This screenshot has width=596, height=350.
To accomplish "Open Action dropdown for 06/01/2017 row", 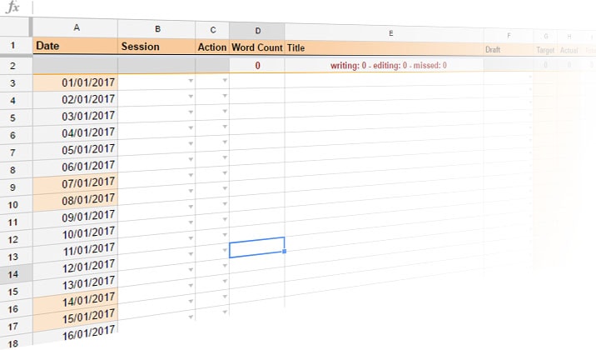I will (x=225, y=157).
